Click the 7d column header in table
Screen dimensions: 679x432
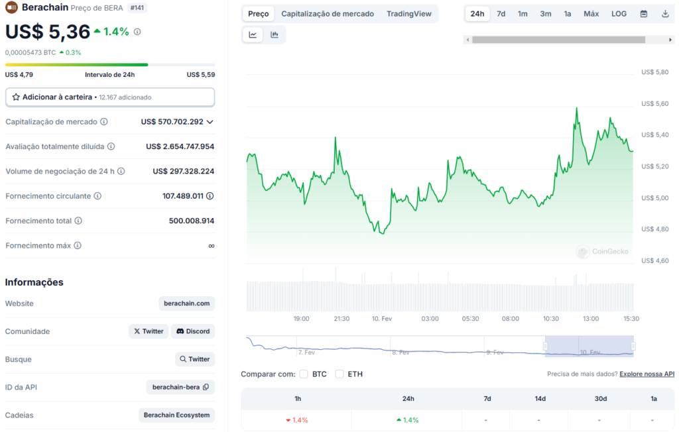click(x=487, y=399)
